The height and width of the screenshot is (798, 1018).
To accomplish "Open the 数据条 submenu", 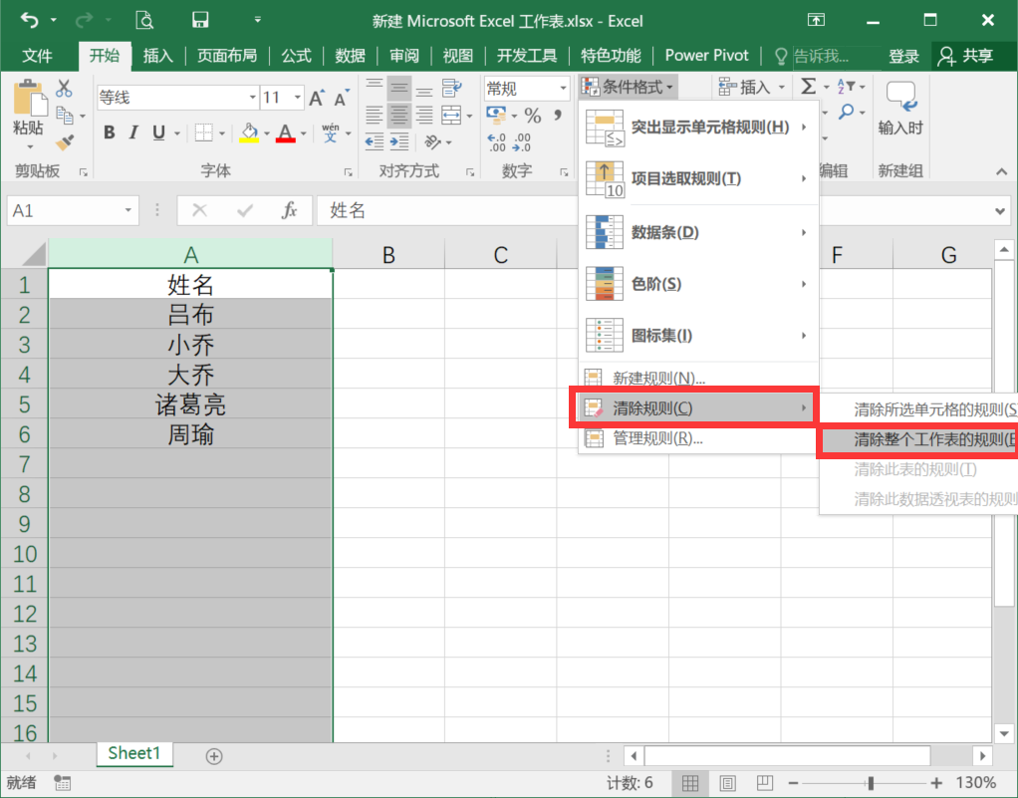I will pyautogui.click(x=698, y=232).
